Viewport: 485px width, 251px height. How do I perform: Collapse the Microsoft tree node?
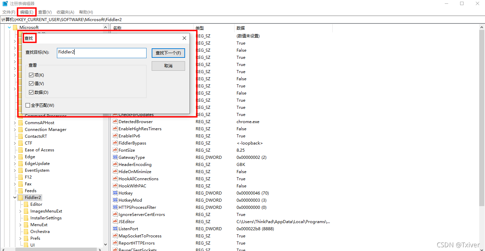[x=9, y=27]
